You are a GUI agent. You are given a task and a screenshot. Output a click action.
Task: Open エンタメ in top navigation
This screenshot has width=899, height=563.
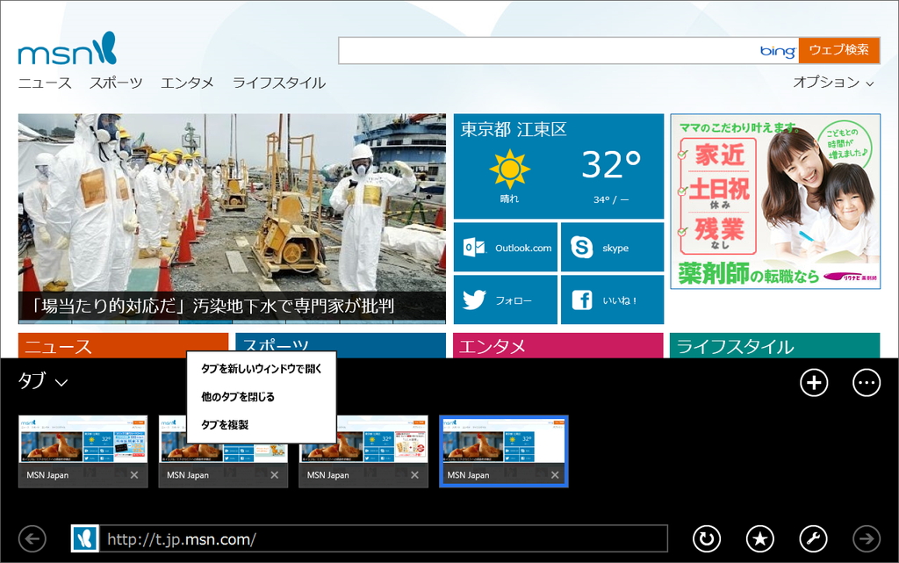[188, 83]
